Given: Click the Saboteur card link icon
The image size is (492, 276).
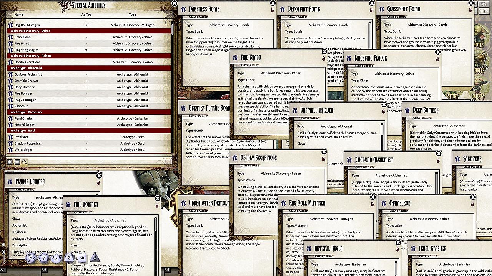Looking at the screenshot, I should [458, 159].
